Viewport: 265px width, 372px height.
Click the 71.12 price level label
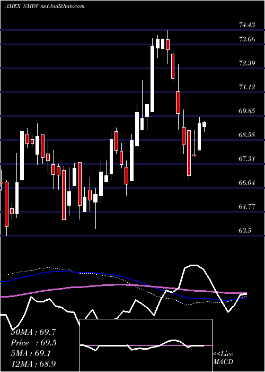pos(247,87)
